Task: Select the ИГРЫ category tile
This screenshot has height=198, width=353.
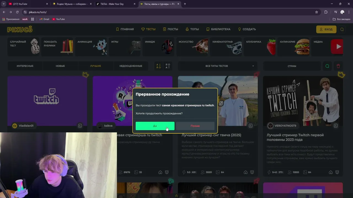Action: tap(125, 46)
